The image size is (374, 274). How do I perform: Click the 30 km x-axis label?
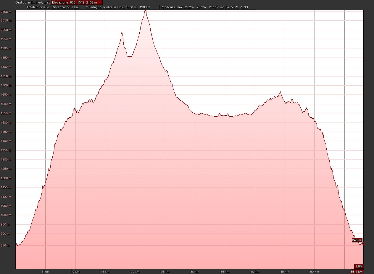pos(195,272)
